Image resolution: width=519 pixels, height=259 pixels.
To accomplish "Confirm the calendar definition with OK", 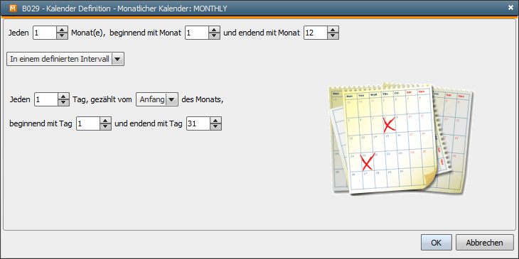I will click(437, 243).
